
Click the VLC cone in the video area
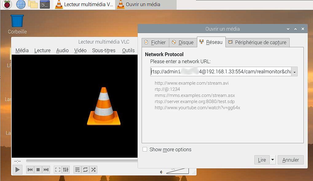tap(104, 106)
